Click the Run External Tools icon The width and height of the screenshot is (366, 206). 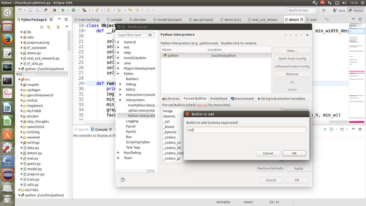(84, 10)
